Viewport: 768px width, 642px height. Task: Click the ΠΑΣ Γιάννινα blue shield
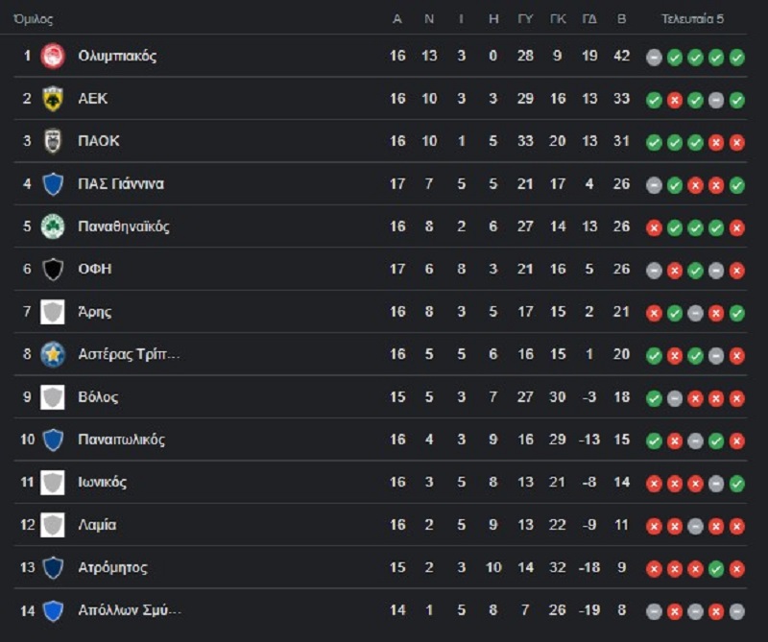pyautogui.click(x=53, y=183)
